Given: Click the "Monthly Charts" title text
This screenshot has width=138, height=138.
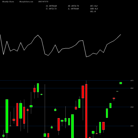Looking at the screenshot, I should click(8, 2).
